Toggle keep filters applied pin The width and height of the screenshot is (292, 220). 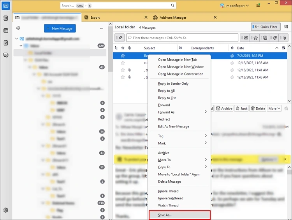click(120, 38)
